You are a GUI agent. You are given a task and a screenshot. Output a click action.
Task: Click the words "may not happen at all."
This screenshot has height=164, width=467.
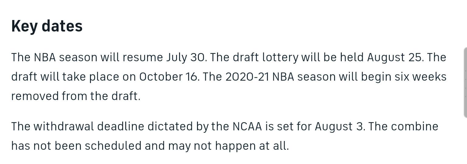pos(228,146)
